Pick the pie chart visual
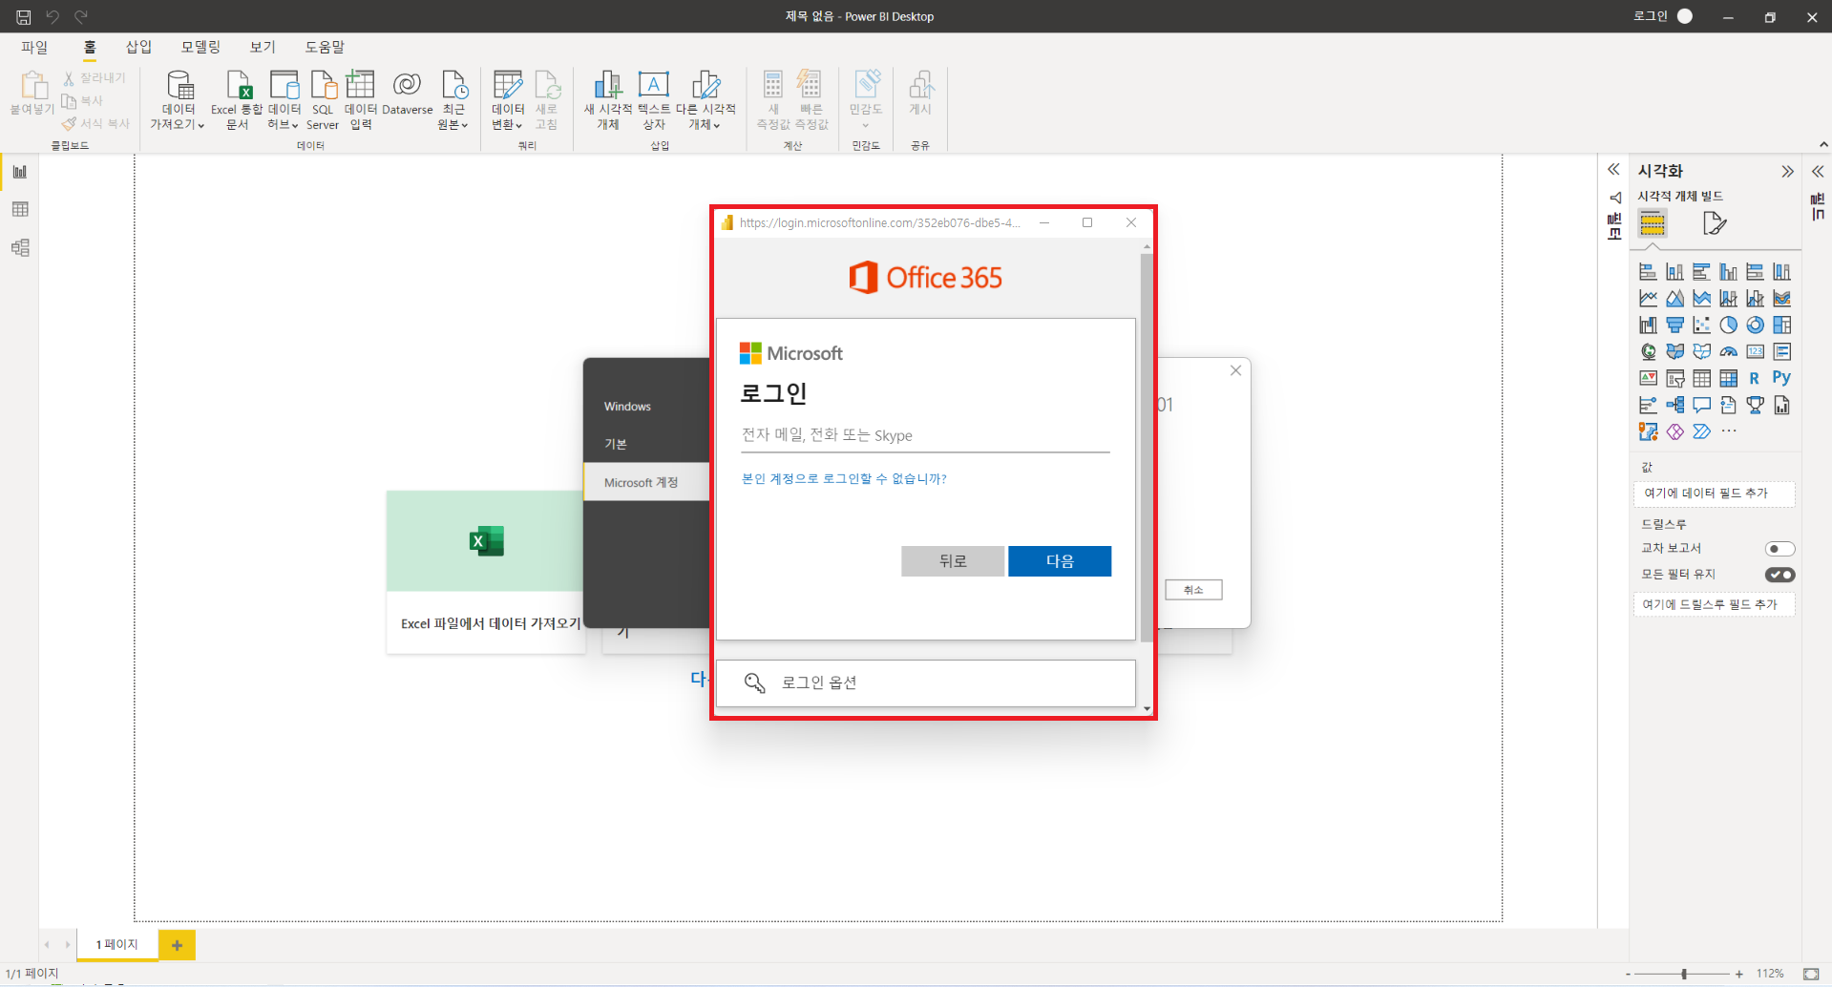The image size is (1832, 987). click(x=1728, y=325)
